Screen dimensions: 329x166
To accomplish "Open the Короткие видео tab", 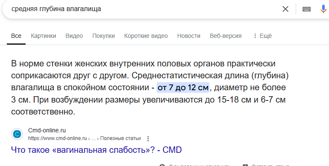I will (x=146, y=36).
